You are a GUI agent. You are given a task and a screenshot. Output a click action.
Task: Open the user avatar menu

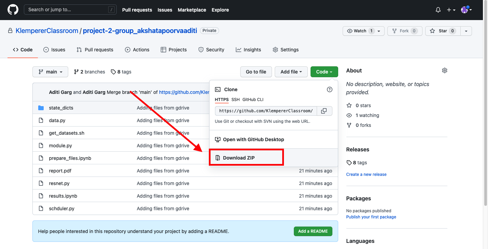[466, 10]
